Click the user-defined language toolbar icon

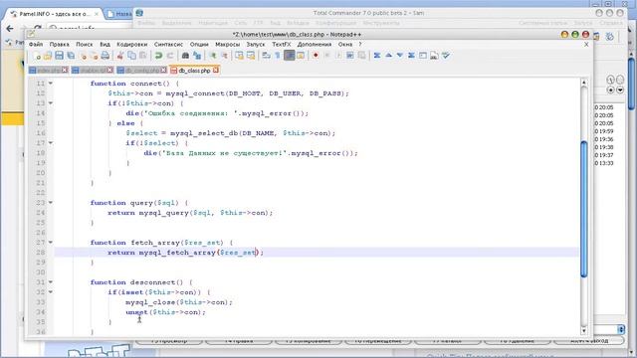[301, 56]
